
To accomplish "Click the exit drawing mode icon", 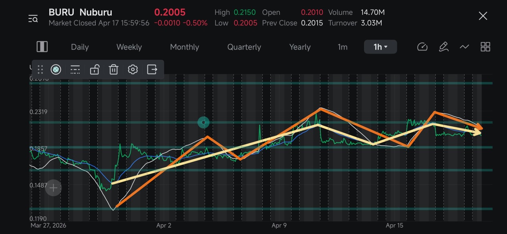I will [x=152, y=70].
